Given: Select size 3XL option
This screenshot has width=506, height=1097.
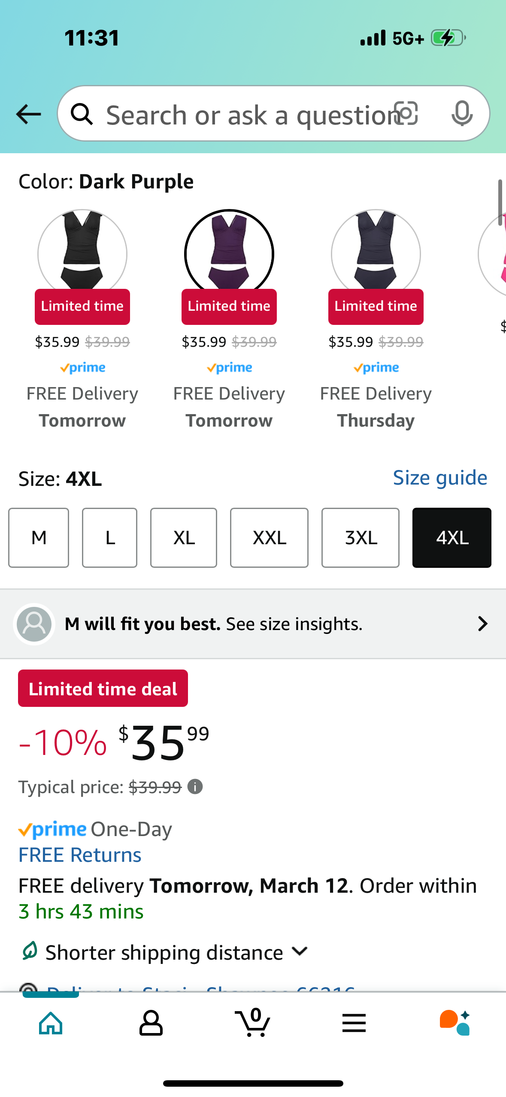Looking at the screenshot, I should point(361,538).
